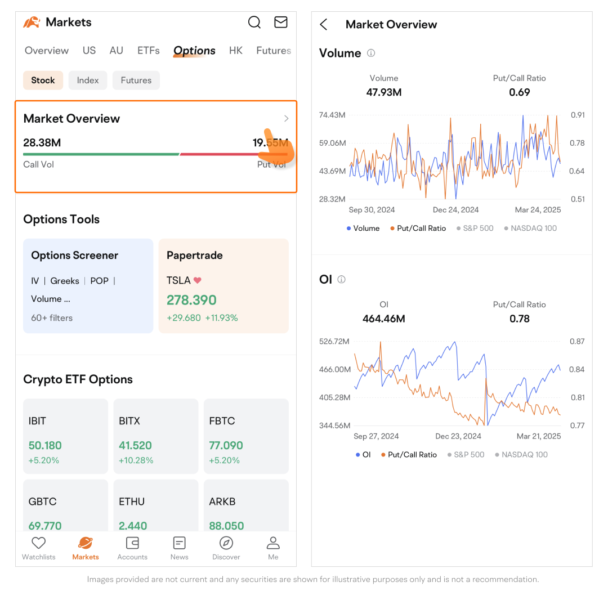Image resolution: width=608 pixels, height=591 pixels.
Task: Toggle S&P 500 series in Volume chart
Action: point(475,228)
